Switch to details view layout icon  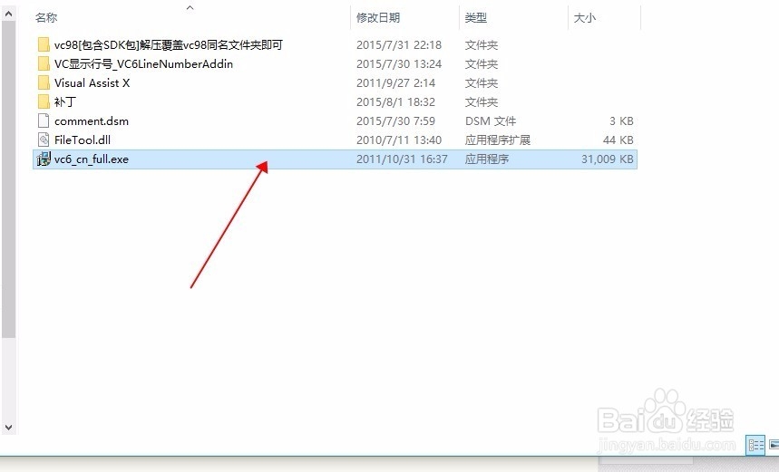click(756, 444)
